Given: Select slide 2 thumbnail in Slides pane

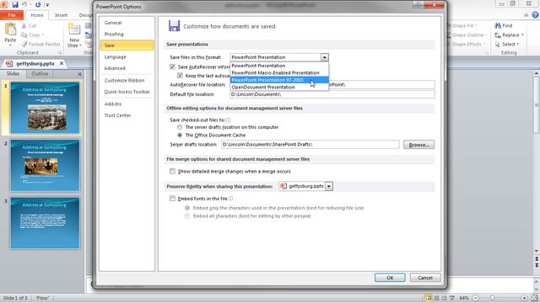Looking at the screenshot, I should pos(45,165).
